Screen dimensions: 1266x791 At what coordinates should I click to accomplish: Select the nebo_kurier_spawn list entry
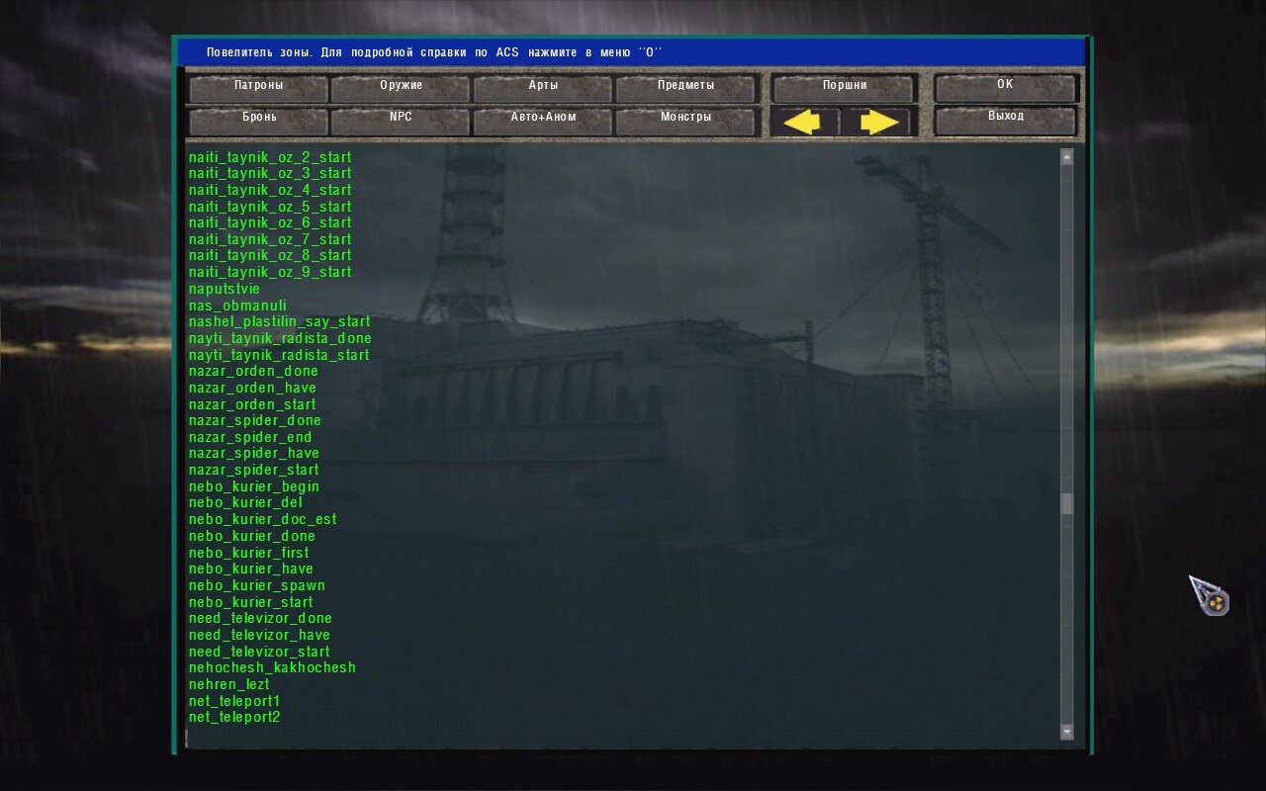256,585
